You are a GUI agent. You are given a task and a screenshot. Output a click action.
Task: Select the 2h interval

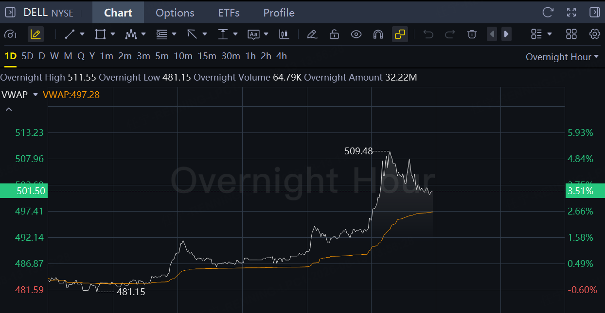point(266,56)
